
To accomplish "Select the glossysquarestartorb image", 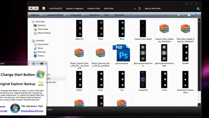I will (143, 55).
